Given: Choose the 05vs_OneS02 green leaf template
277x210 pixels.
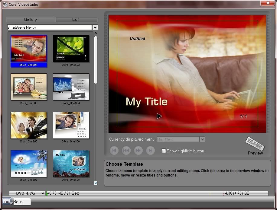Looking at the screenshot, I should click(71, 49).
